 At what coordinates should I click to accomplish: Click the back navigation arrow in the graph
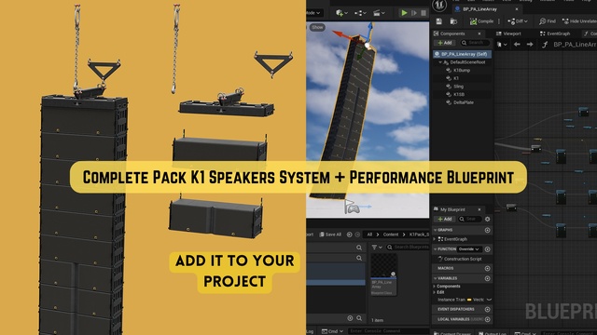coord(517,45)
